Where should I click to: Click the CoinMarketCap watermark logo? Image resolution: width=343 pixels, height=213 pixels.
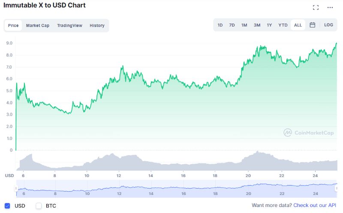[308, 133]
